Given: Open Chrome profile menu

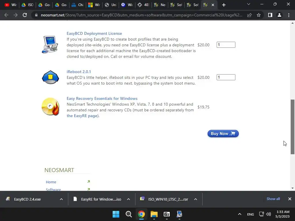Looking at the screenshot, I should pyautogui.click(x=279, y=15).
